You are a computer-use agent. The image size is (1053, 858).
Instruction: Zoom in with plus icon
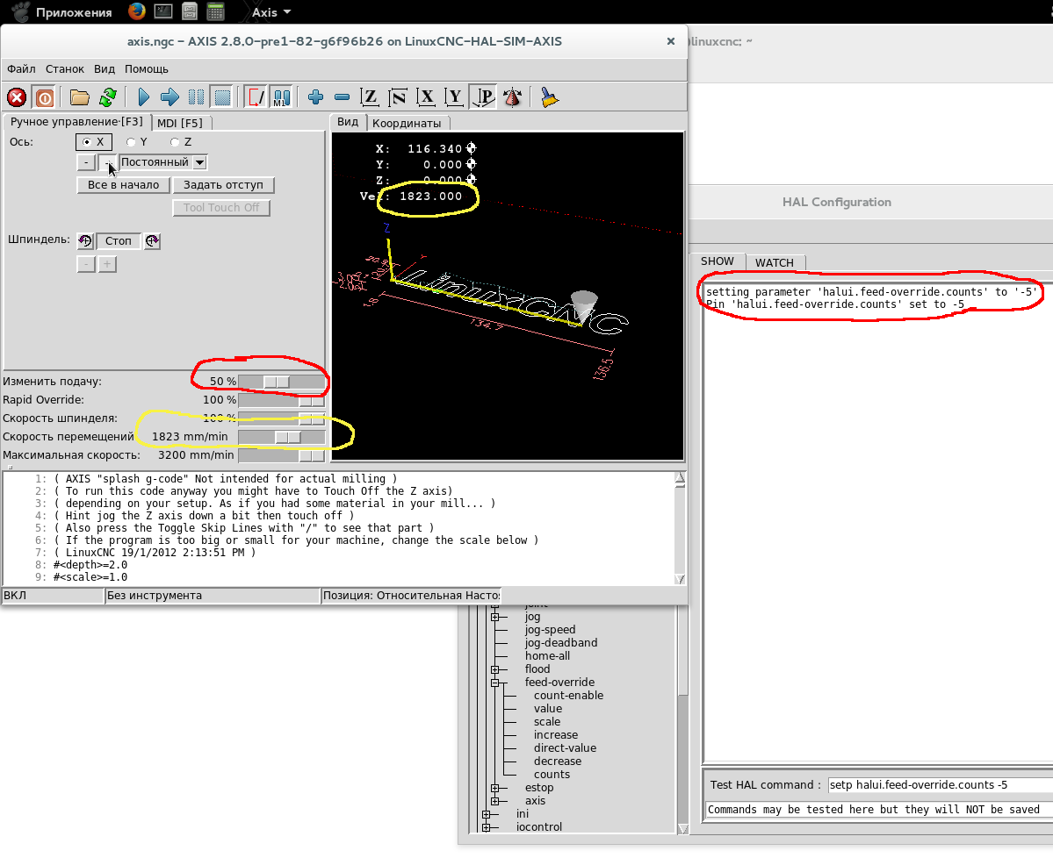point(315,98)
